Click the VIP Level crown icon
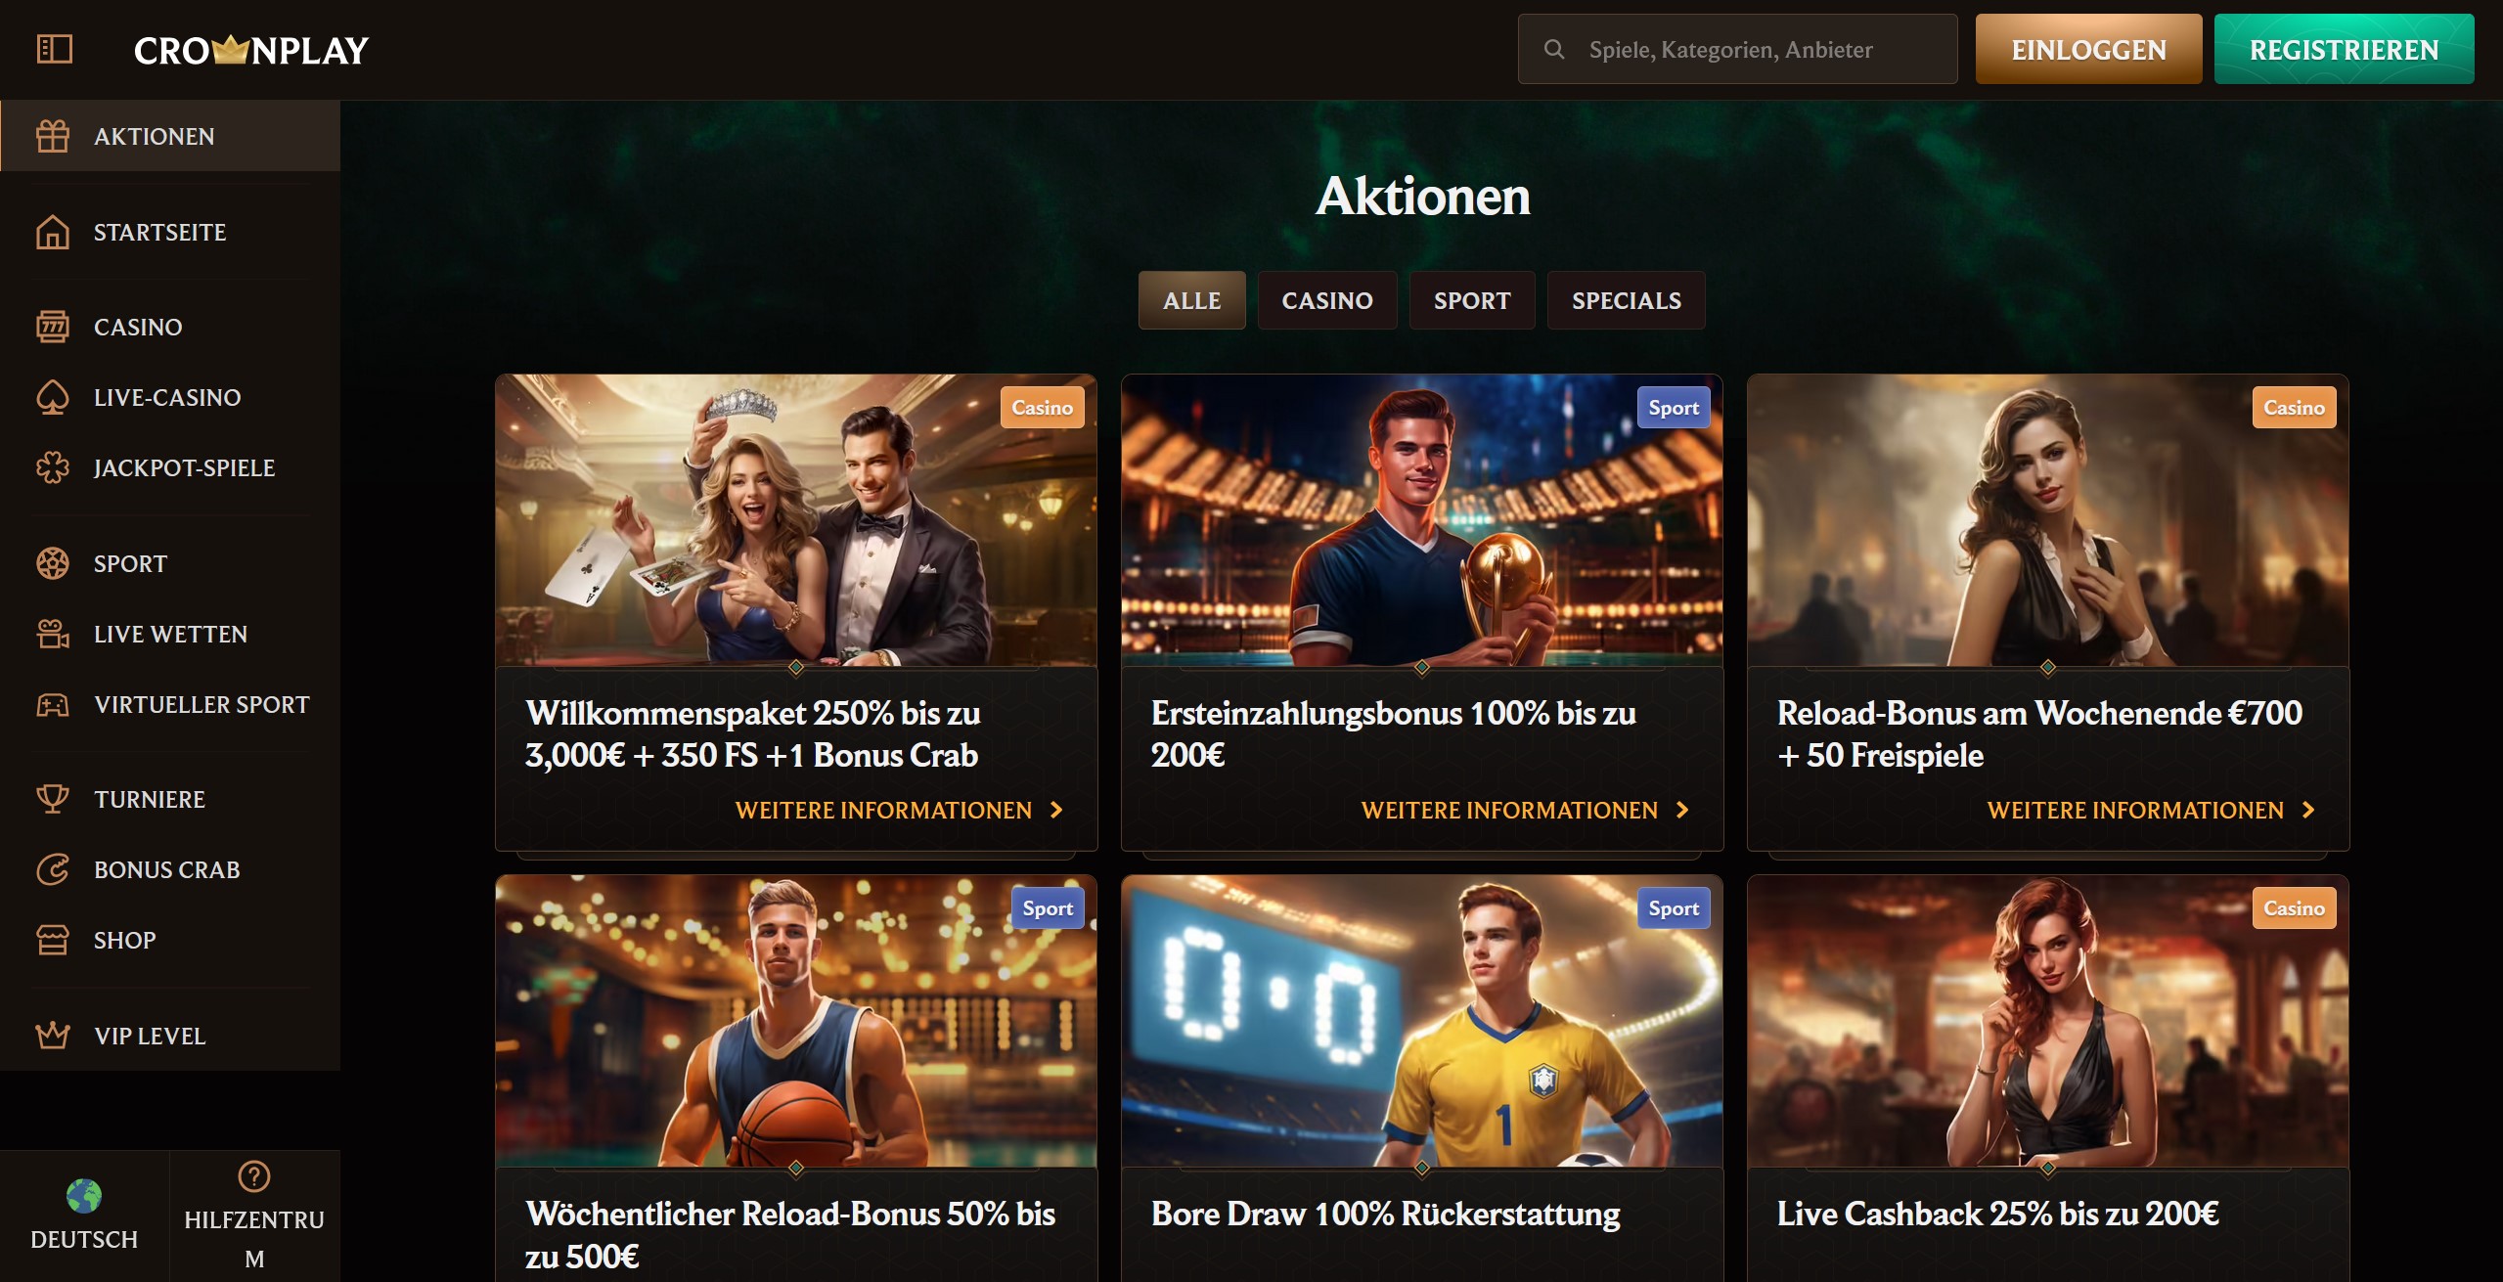 pyautogui.click(x=53, y=1036)
